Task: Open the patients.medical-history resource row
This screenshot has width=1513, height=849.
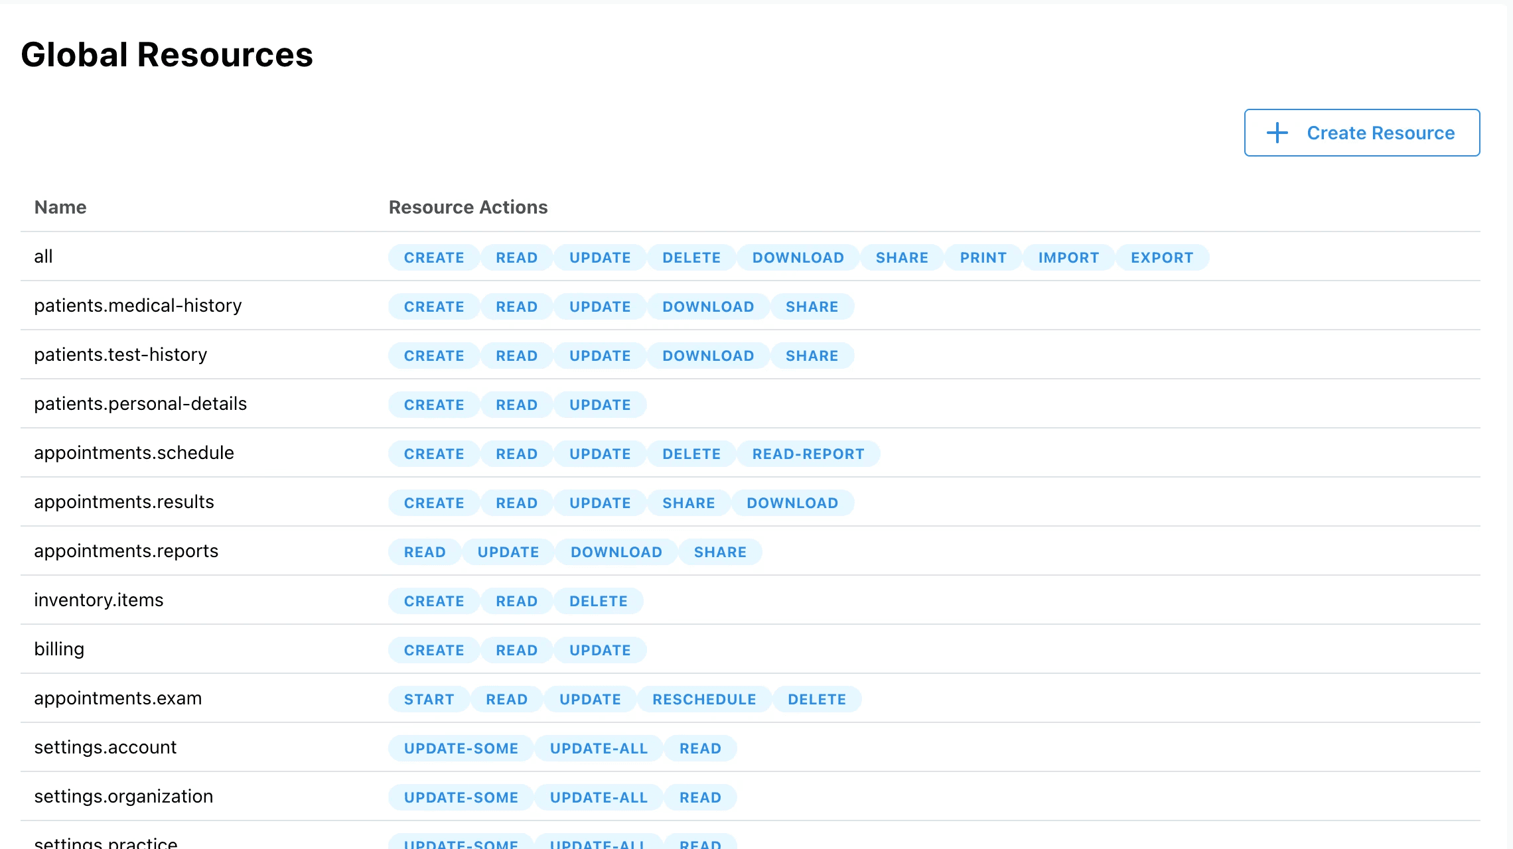Action: point(138,305)
